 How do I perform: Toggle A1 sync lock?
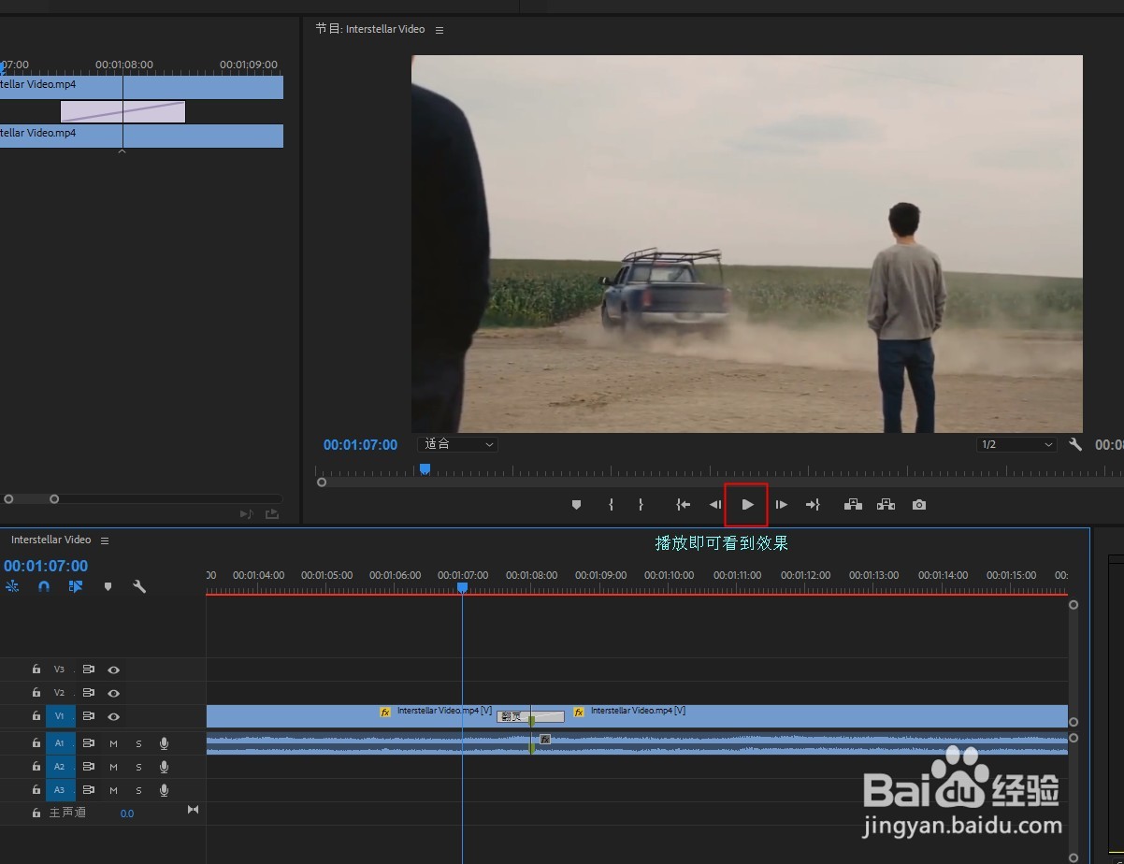click(89, 743)
